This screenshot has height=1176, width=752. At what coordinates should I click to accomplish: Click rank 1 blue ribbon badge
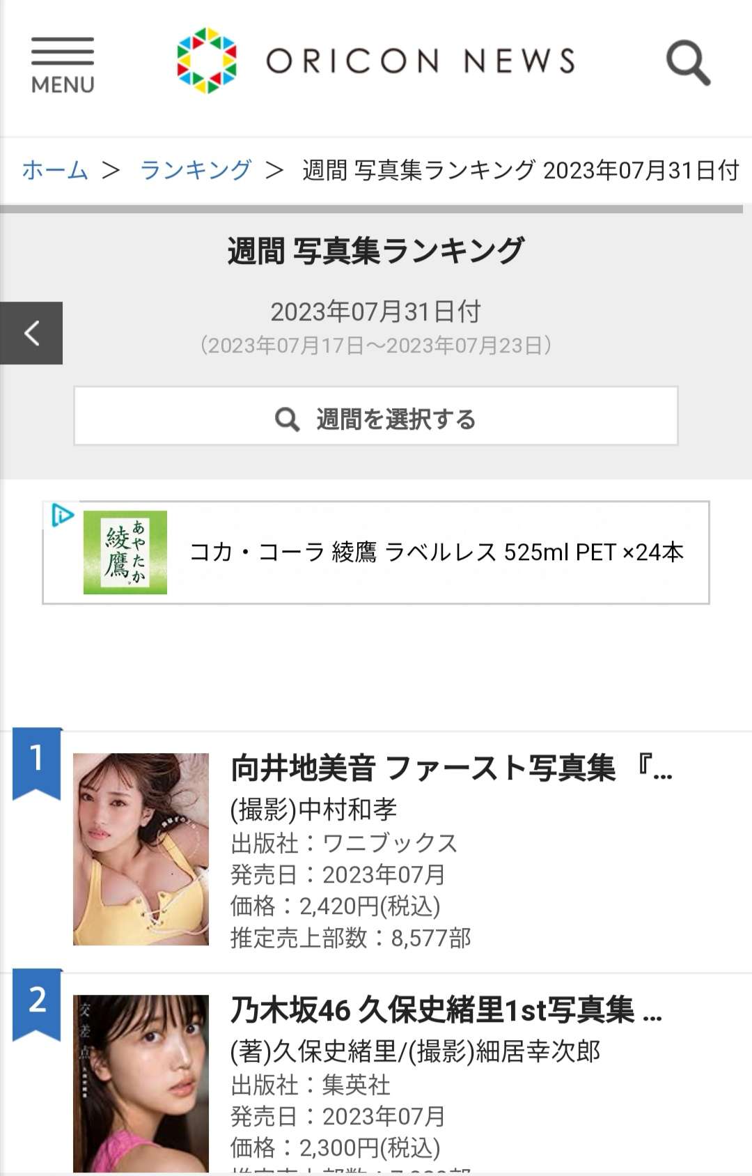coord(37,761)
